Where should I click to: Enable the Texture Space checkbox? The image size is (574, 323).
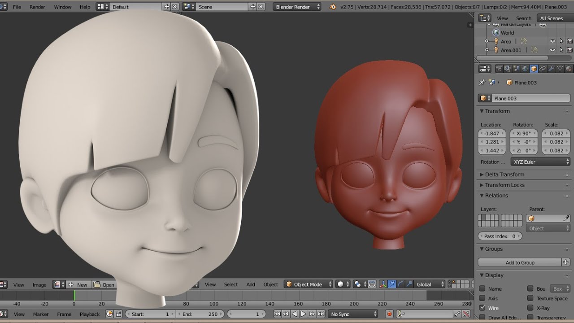(x=531, y=298)
